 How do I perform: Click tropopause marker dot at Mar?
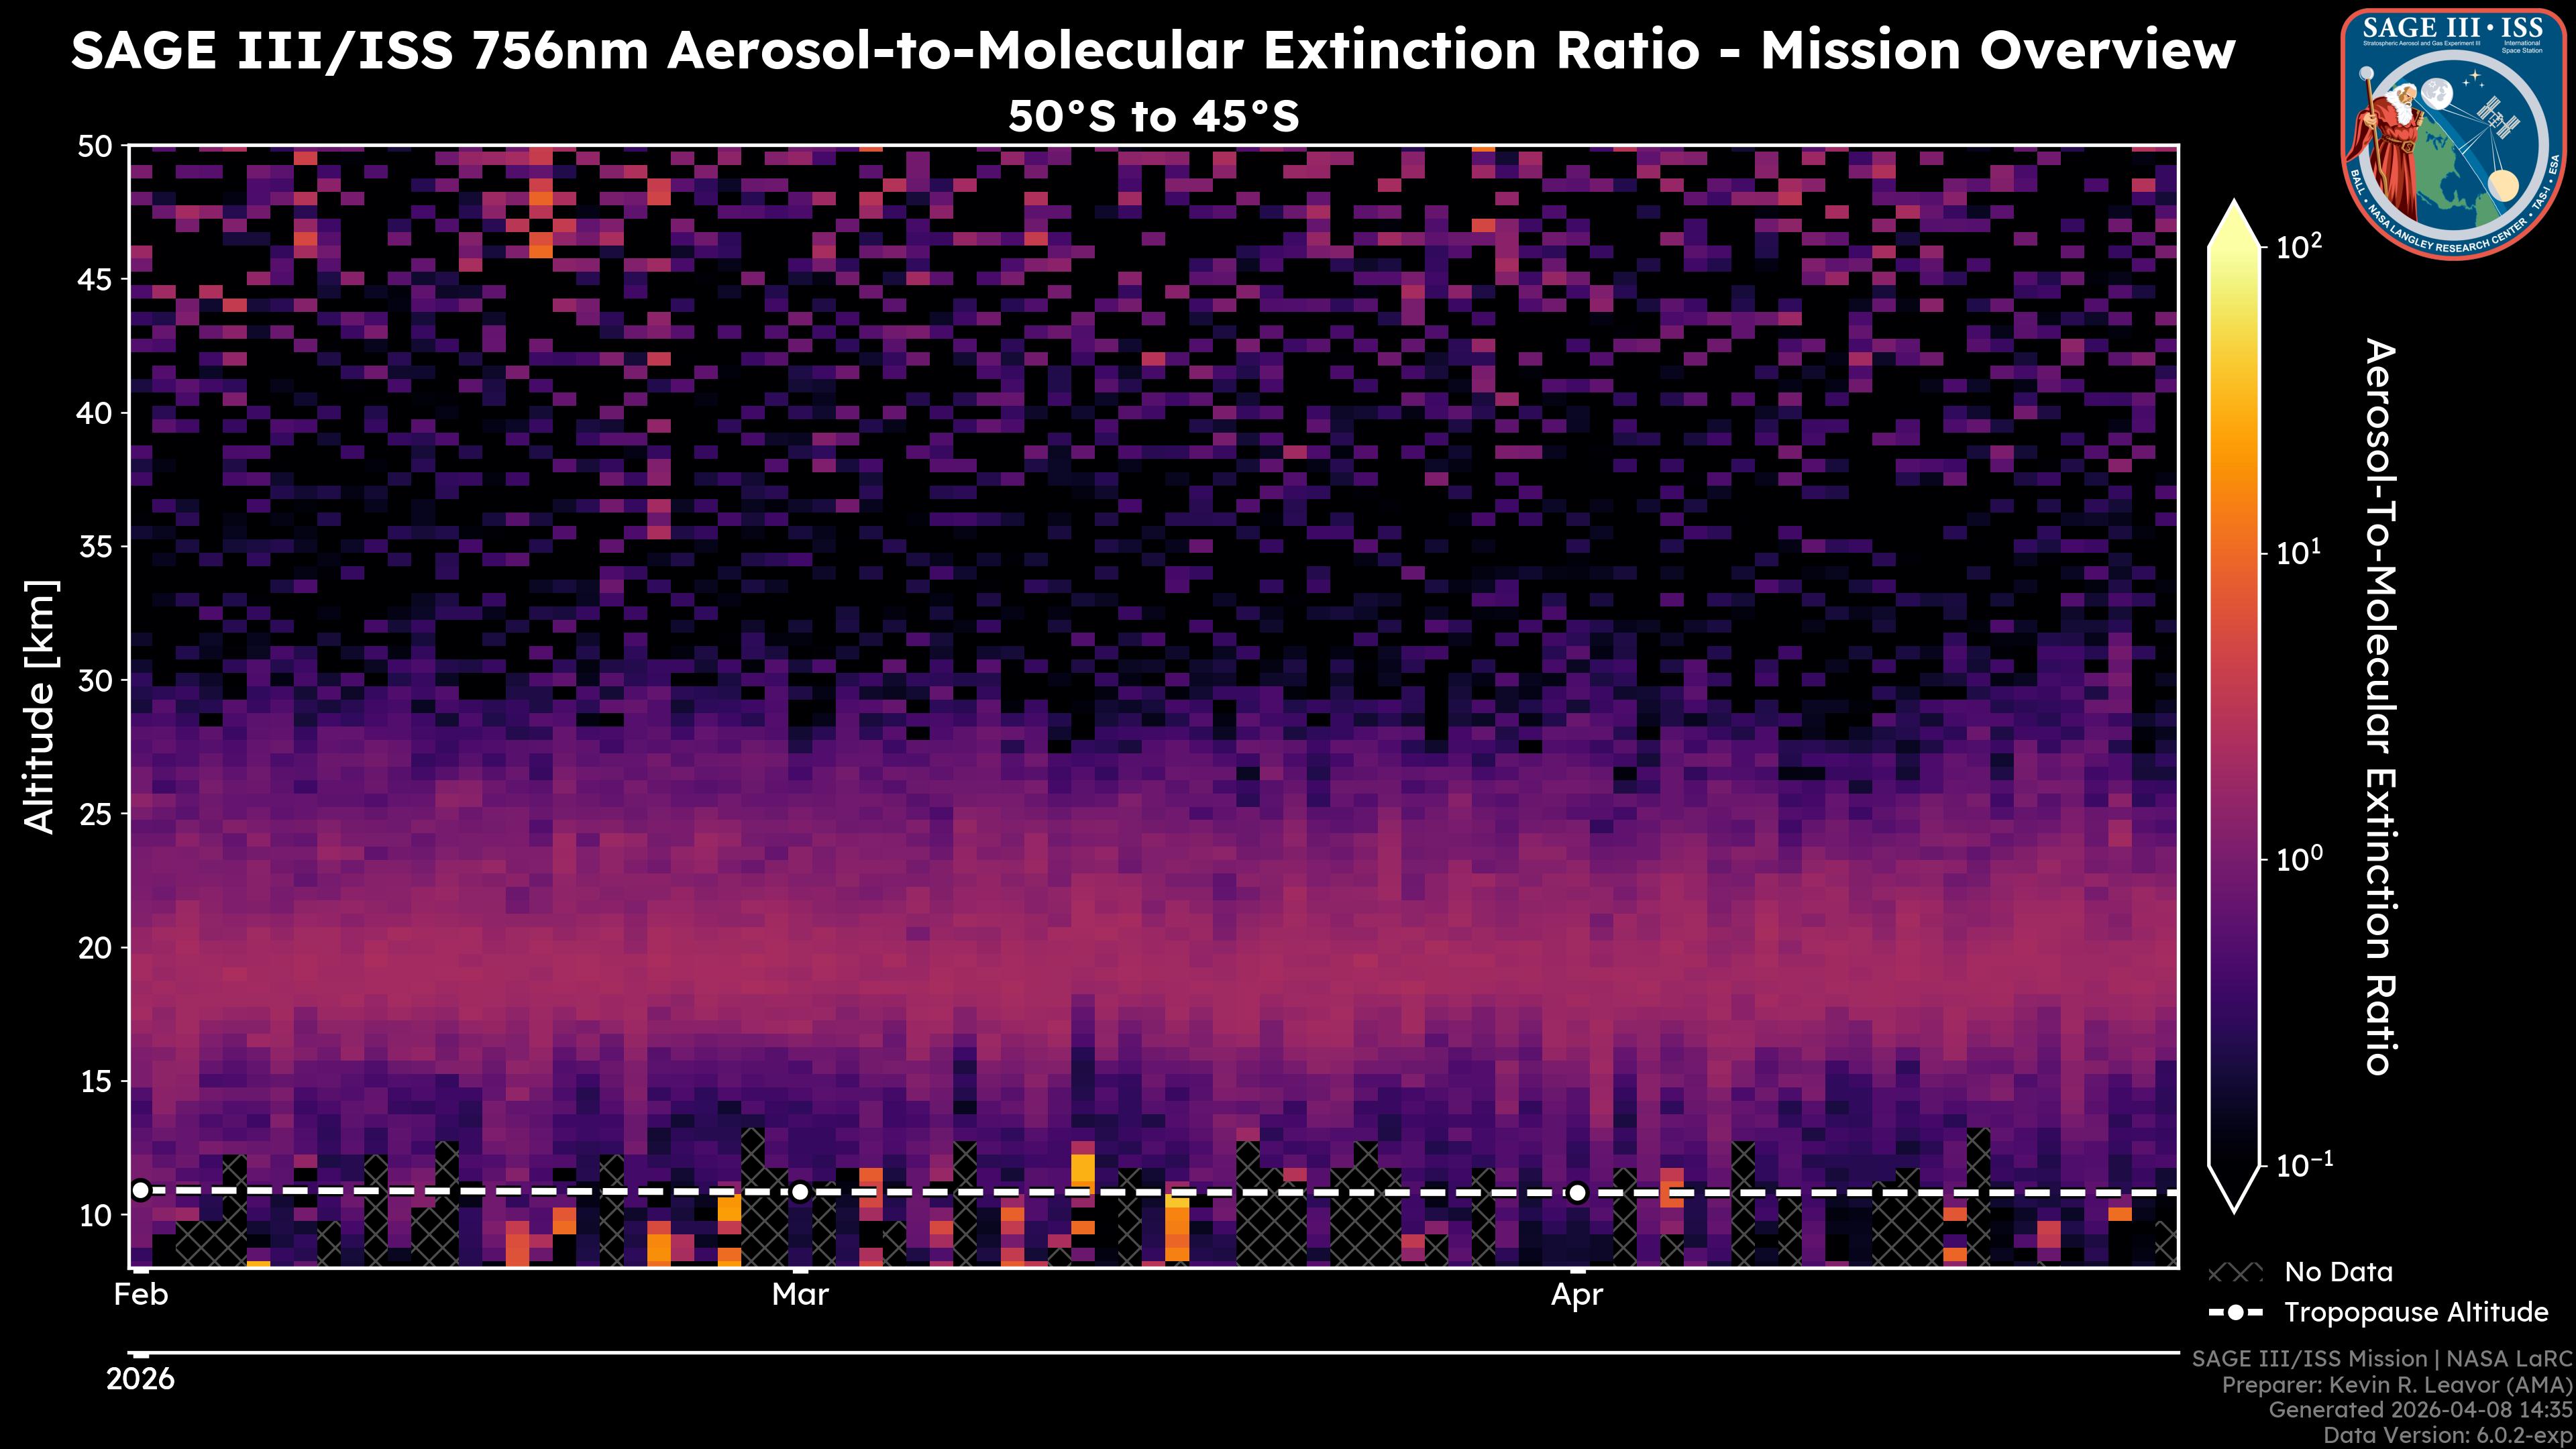click(x=800, y=1192)
